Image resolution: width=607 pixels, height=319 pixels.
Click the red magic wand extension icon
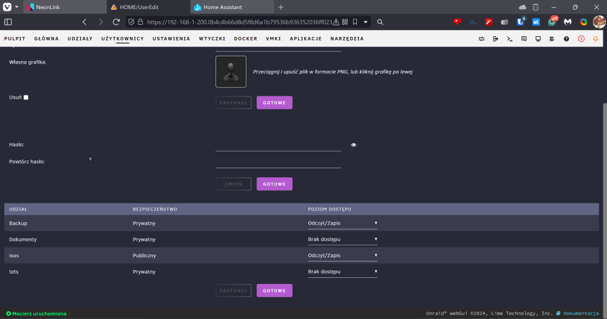pyautogui.click(x=489, y=22)
